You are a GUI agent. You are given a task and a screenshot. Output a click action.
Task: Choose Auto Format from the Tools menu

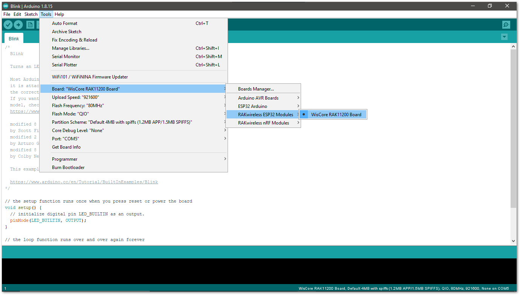click(x=133, y=23)
